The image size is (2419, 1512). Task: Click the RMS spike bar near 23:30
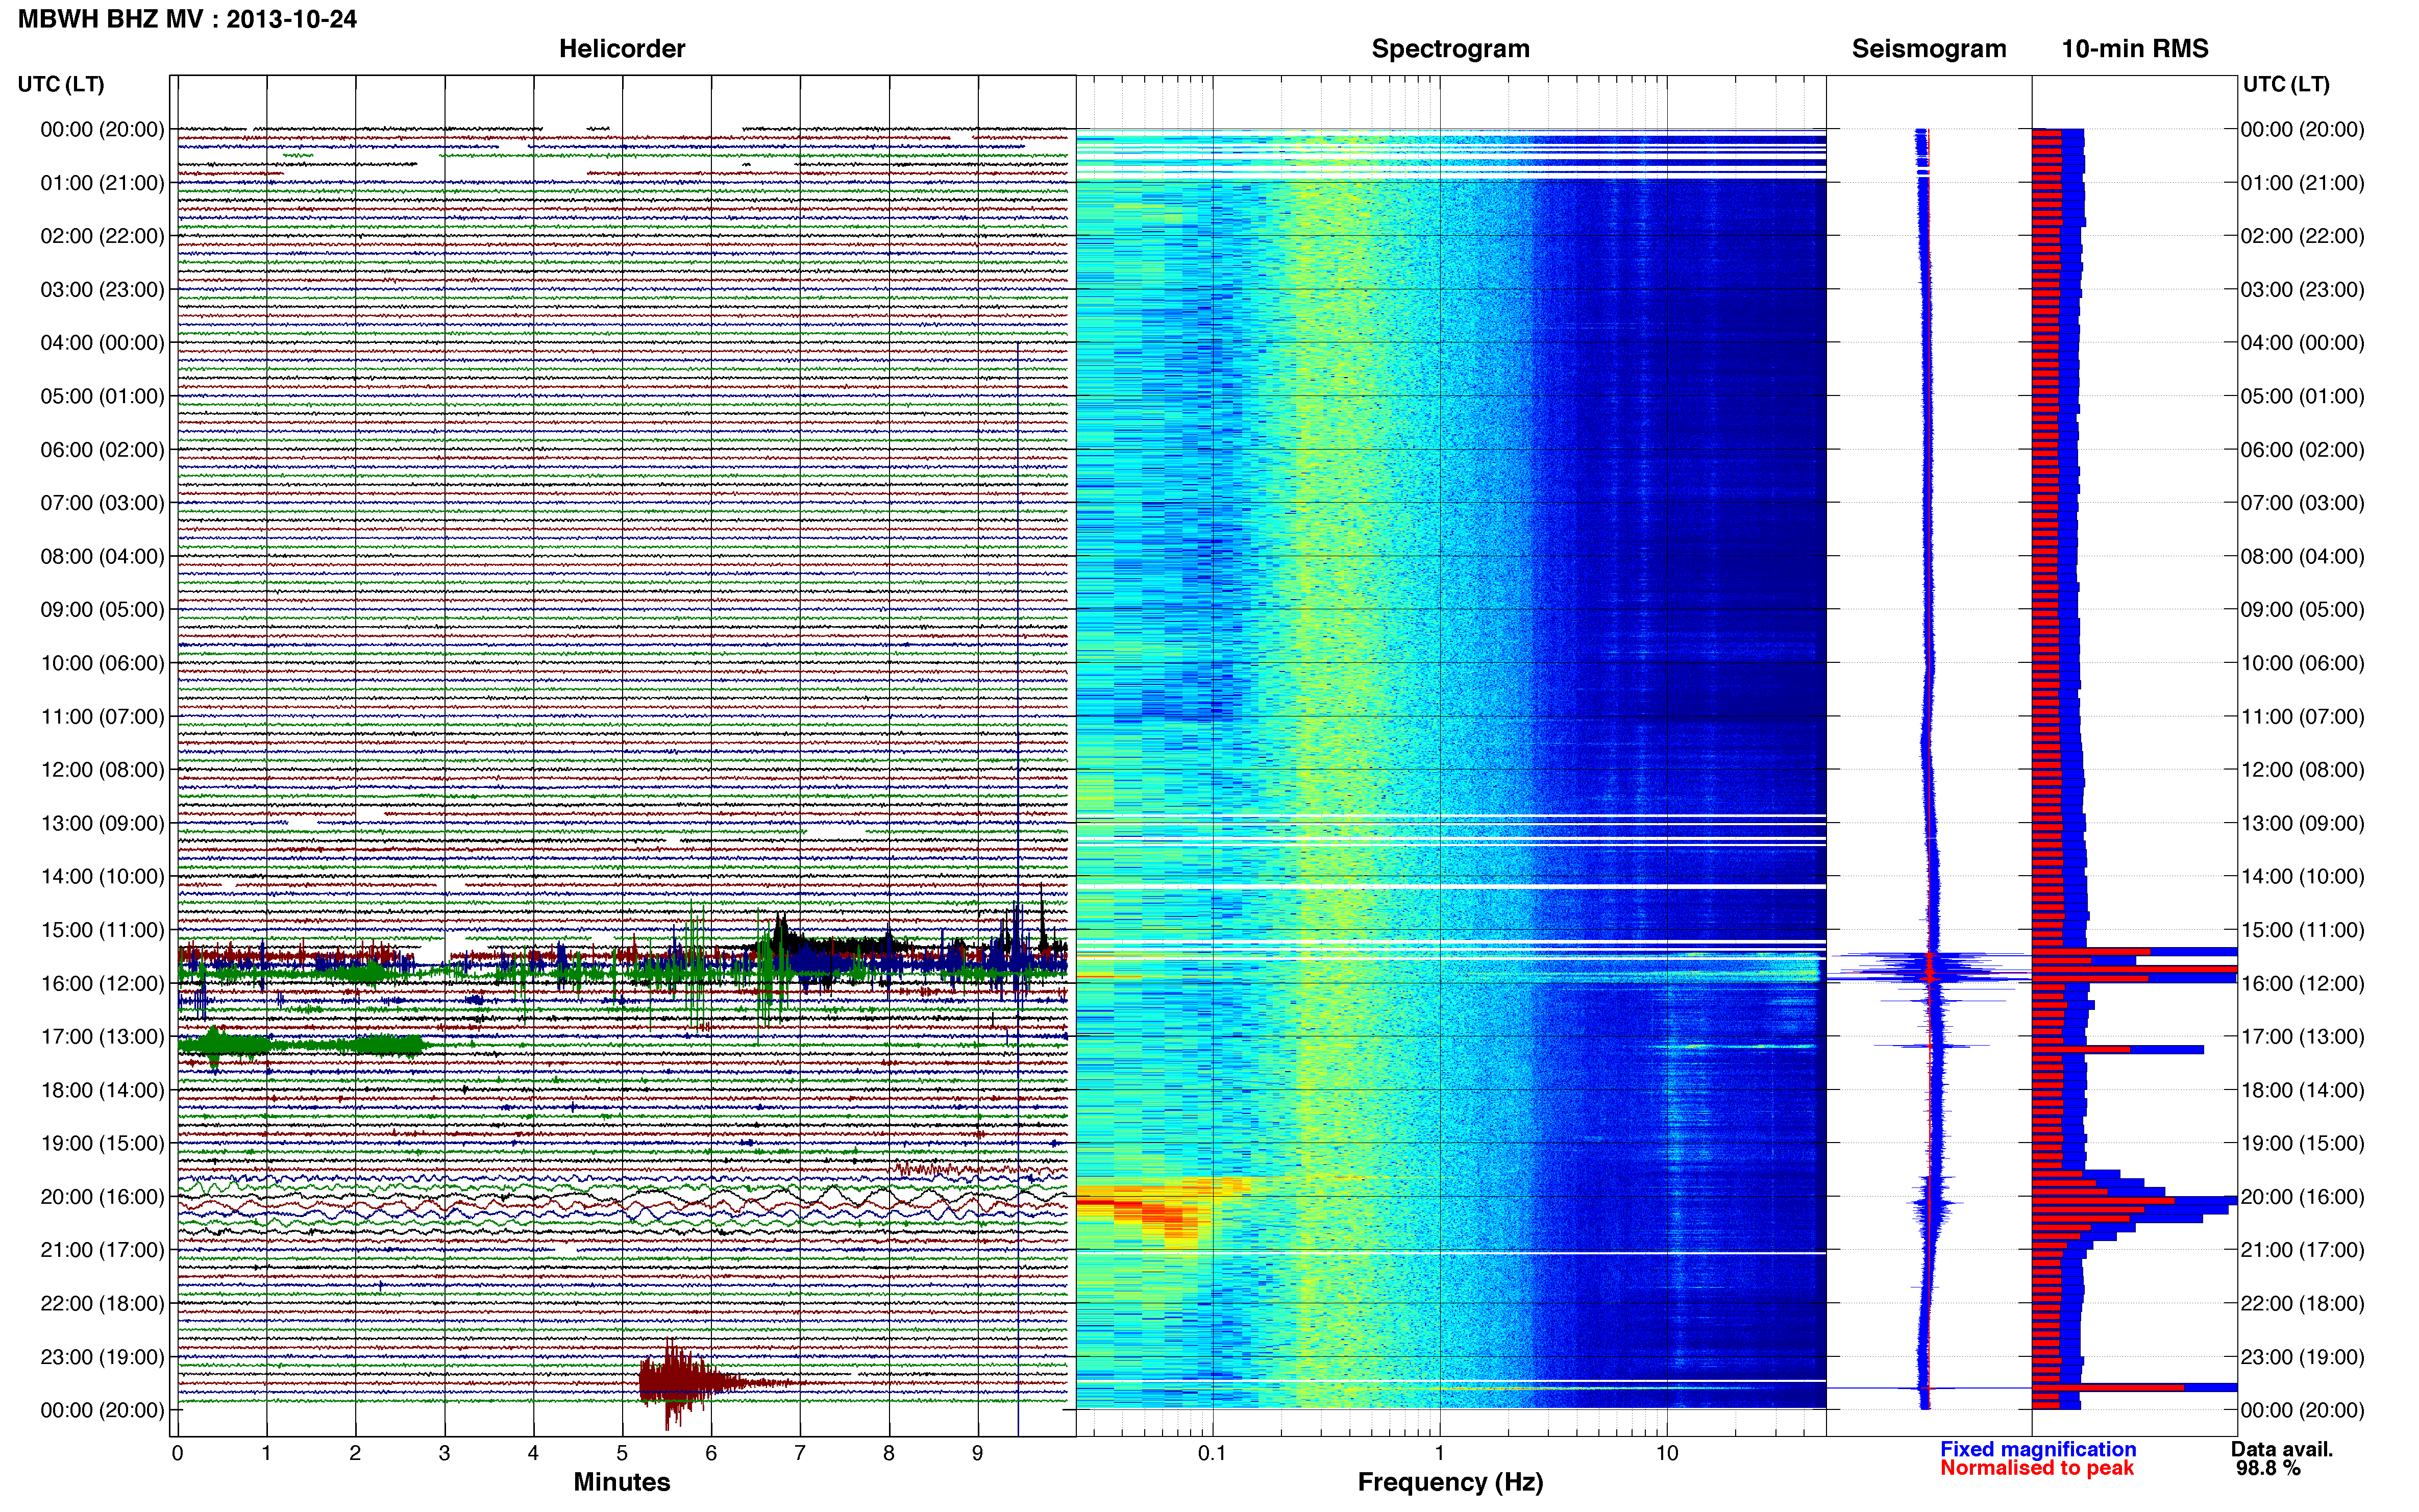point(2134,1388)
